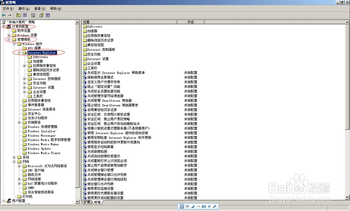
Task: Click the Back arrow toolbar button
Action: 3,15
